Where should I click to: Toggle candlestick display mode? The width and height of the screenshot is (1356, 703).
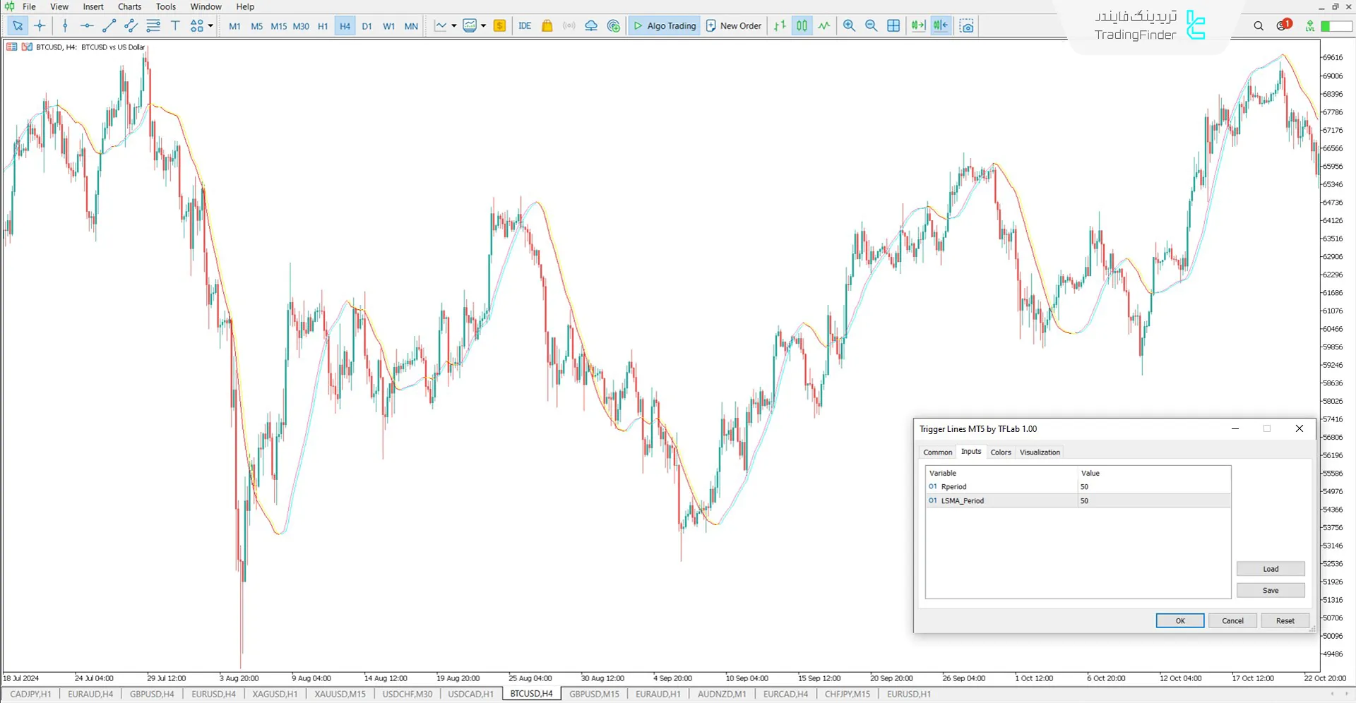(801, 25)
